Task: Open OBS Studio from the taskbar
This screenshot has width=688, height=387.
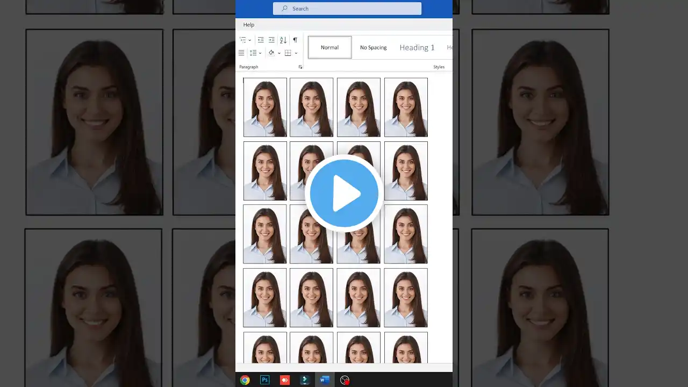Action: (x=345, y=380)
